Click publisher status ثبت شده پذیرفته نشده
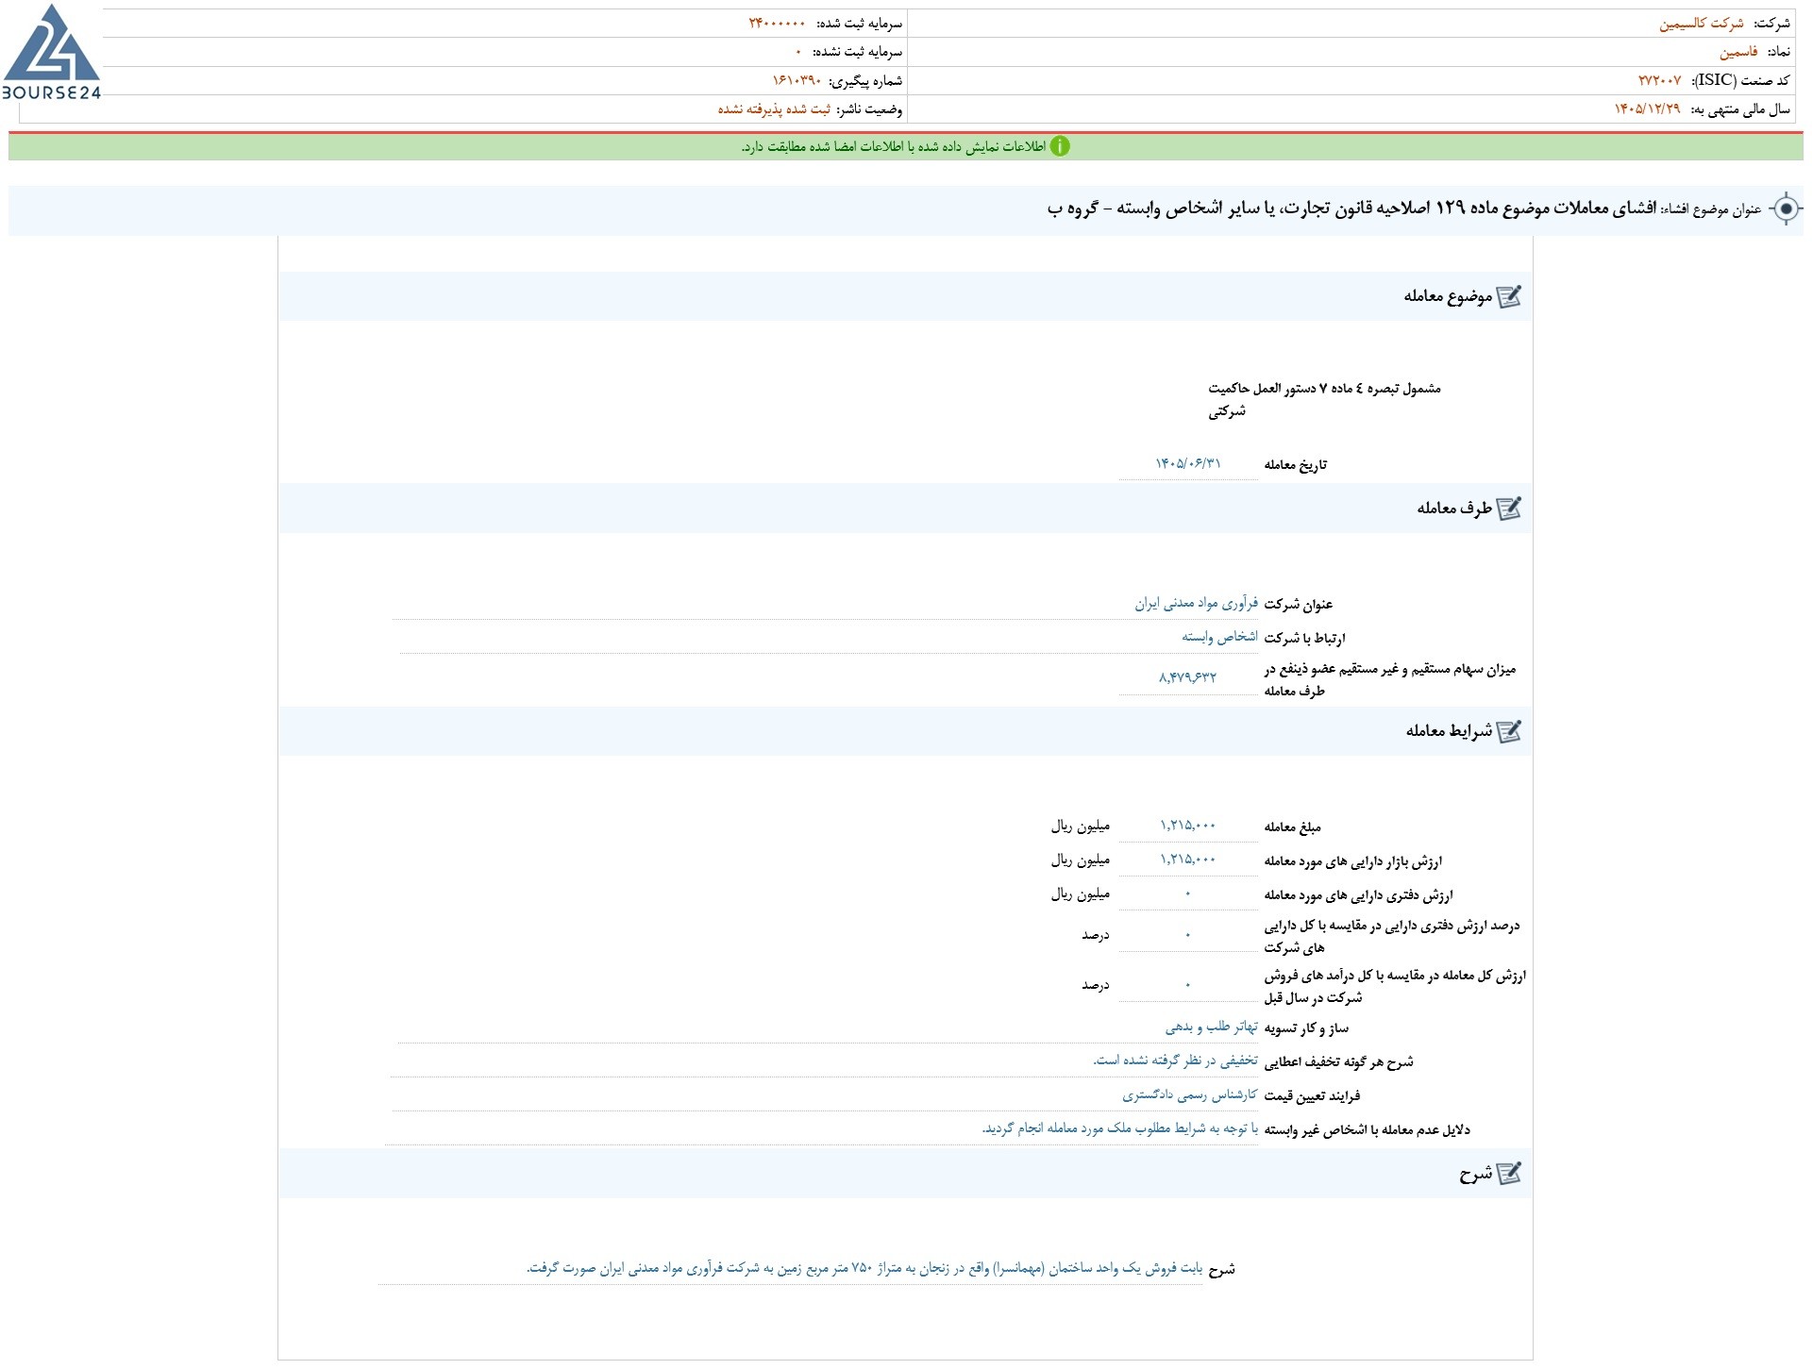The image size is (1812, 1369). [x=774, y=109]
